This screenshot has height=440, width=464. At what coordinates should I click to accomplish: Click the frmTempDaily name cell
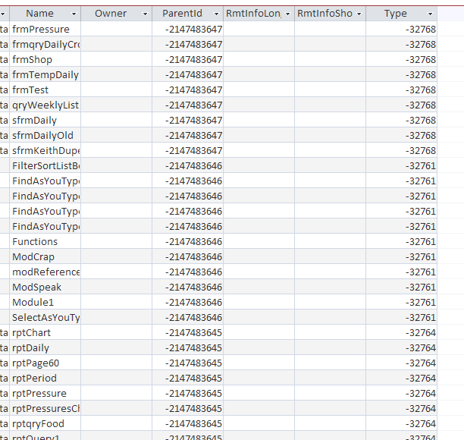(45, 74)
